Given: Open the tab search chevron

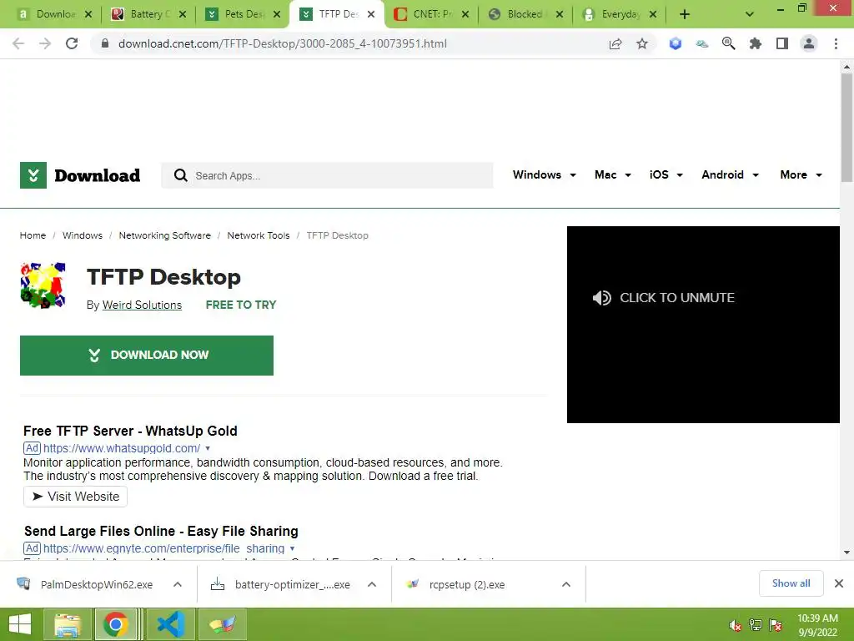Looking at the screenshot, I should point(750,14).
